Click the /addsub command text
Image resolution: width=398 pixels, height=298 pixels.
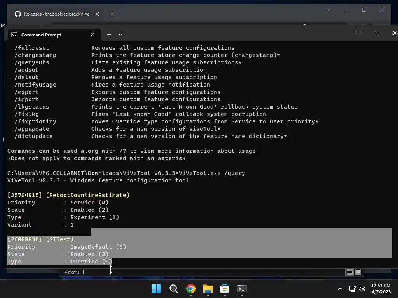[27, 70]
